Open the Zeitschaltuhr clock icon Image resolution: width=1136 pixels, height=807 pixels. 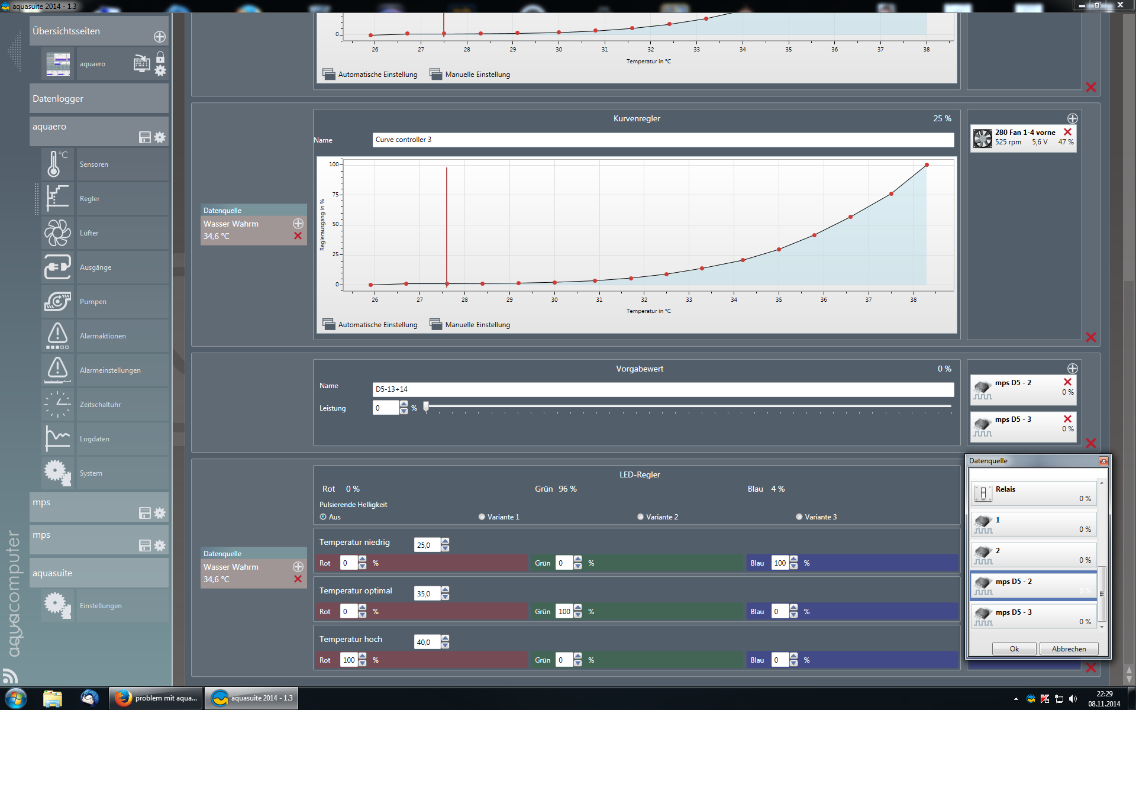tap(57, 404)
